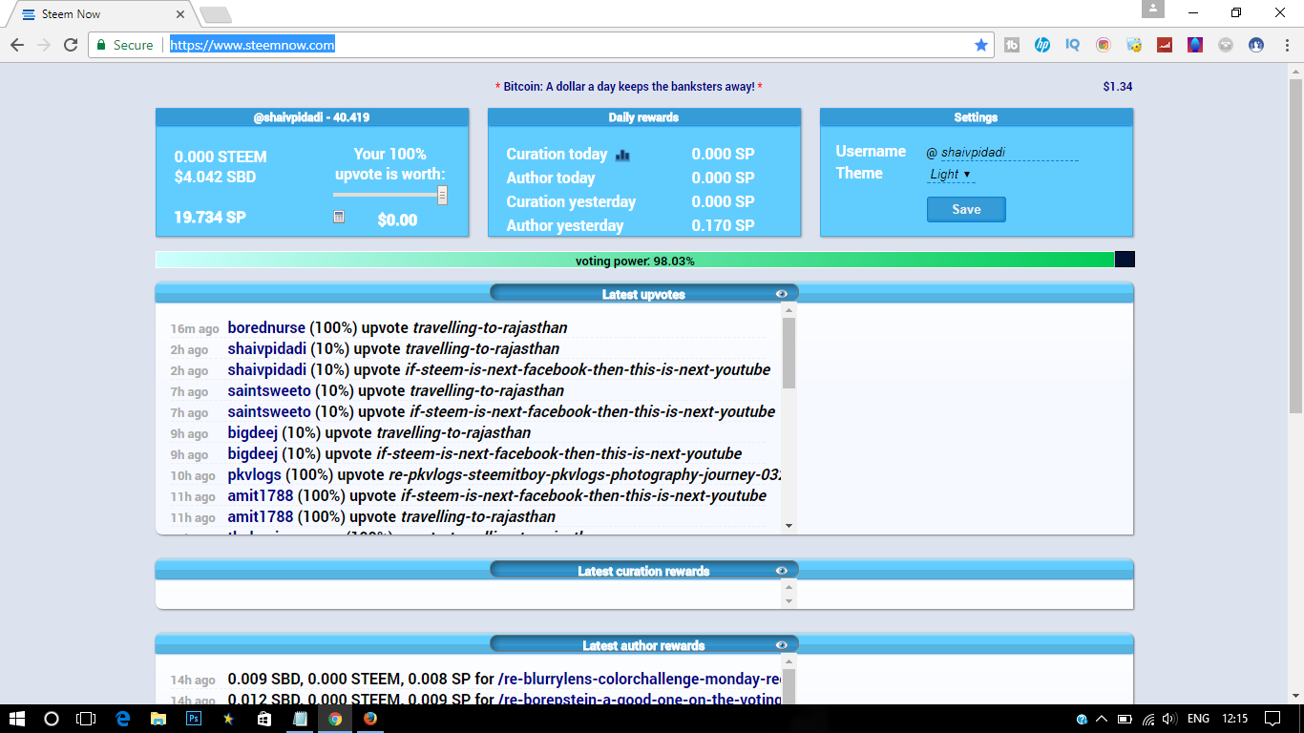Click the Chrome profile button above toolbar
The image size is (1304, 733).
coord(1153,9)
